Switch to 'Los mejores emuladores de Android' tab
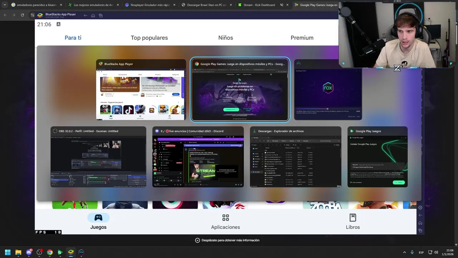Screen dimensions: 458x258 94,5
